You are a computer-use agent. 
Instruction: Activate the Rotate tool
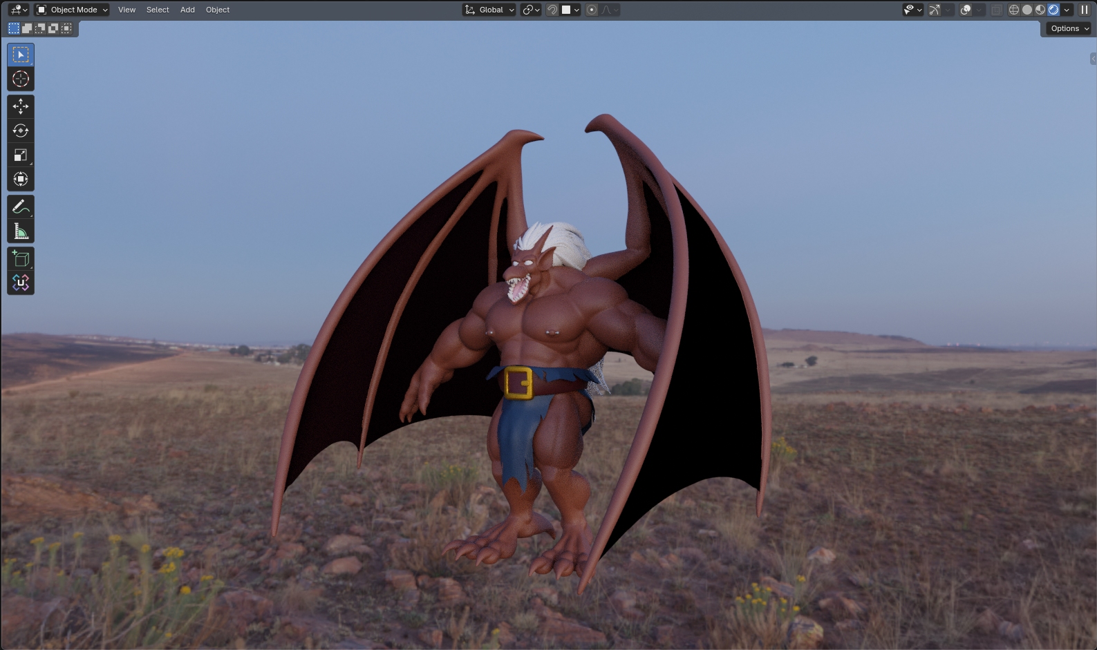point(21,131)
